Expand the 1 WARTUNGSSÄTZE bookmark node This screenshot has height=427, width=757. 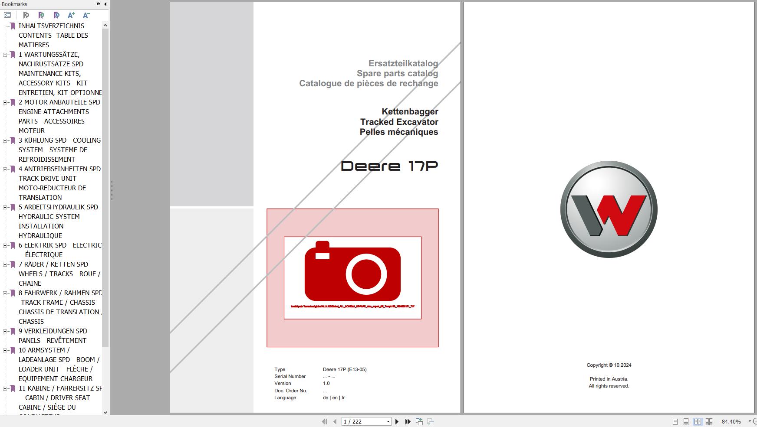5,55
